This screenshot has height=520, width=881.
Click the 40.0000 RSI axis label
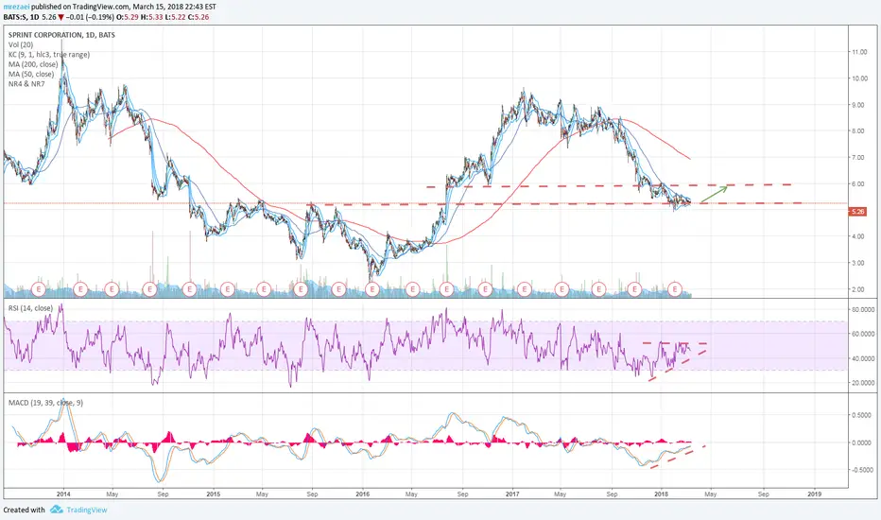(x=863, y=358)
